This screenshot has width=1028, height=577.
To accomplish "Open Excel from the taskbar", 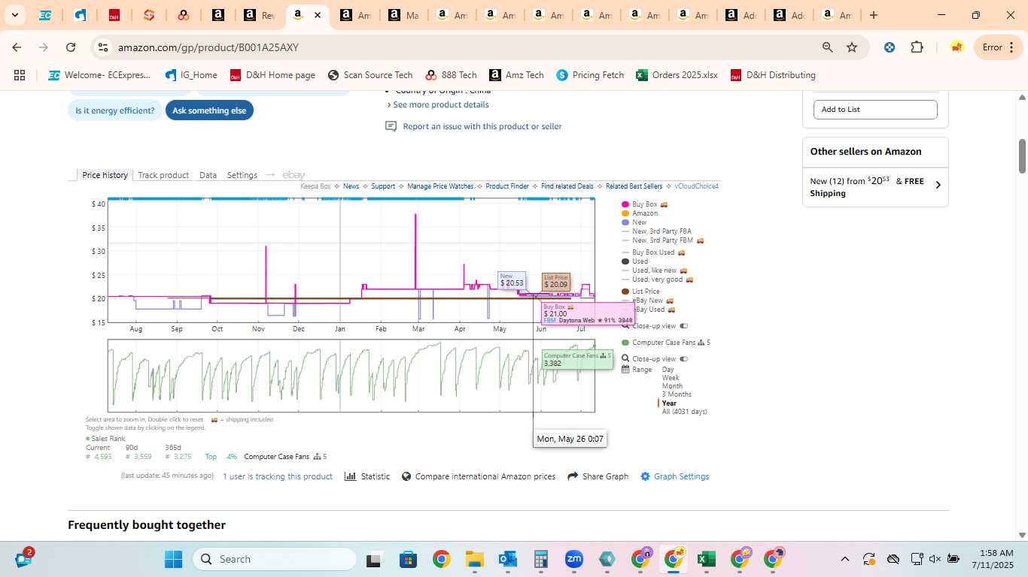I will pos(706,559).
